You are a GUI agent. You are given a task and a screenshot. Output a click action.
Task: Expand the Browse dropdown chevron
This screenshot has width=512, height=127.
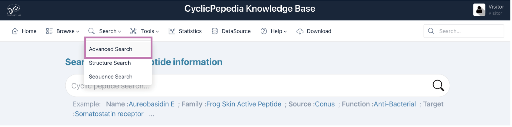point(78,32)
